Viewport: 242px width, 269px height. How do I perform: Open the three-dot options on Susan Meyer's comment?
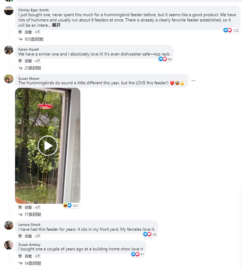tap(193, 81)
